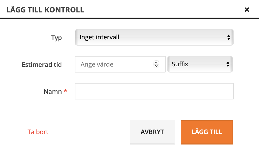
Task: Click the Typ field label
Action: click(56, 38)
